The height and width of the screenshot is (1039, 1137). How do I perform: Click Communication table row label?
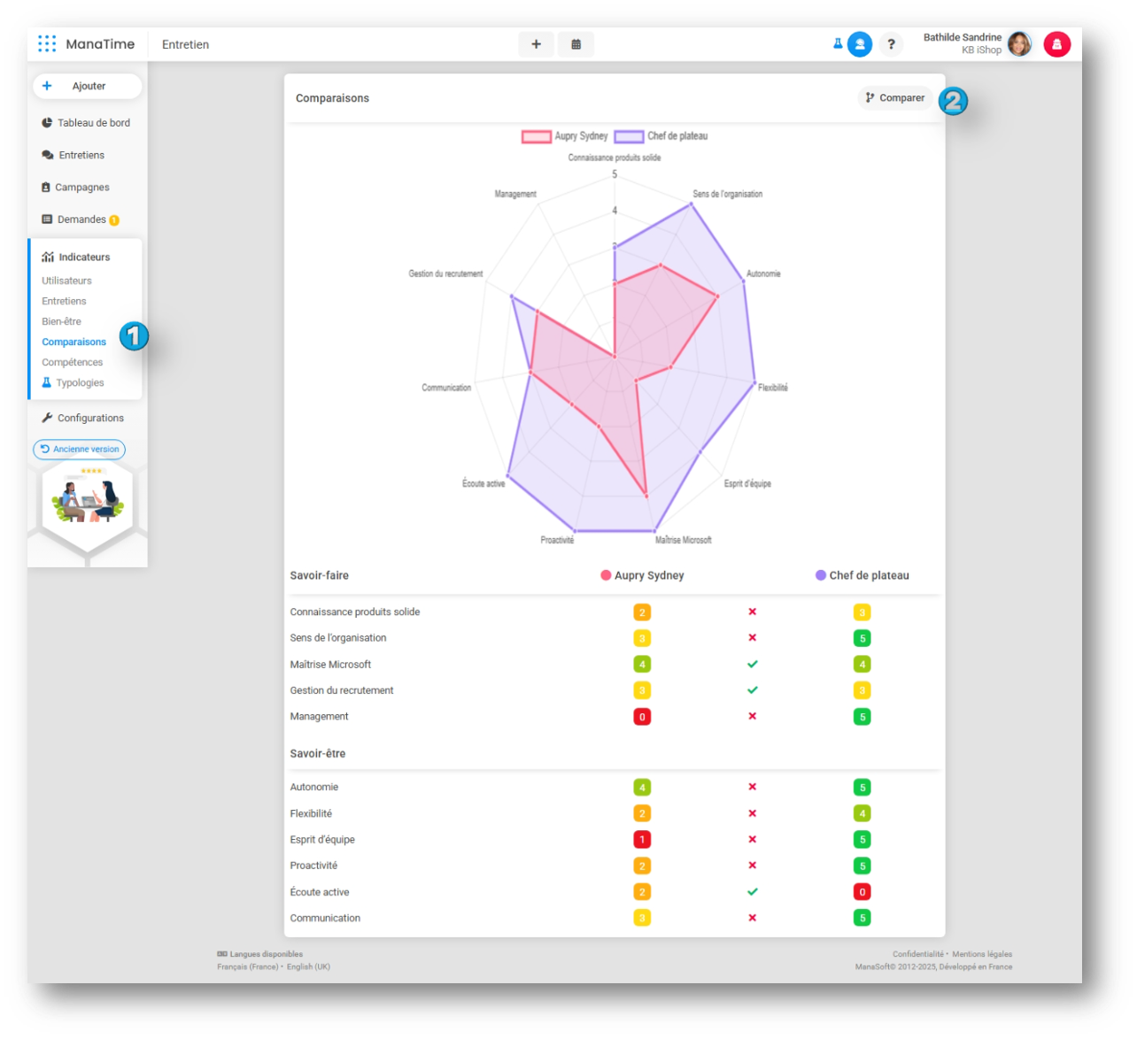coord(325,919)
